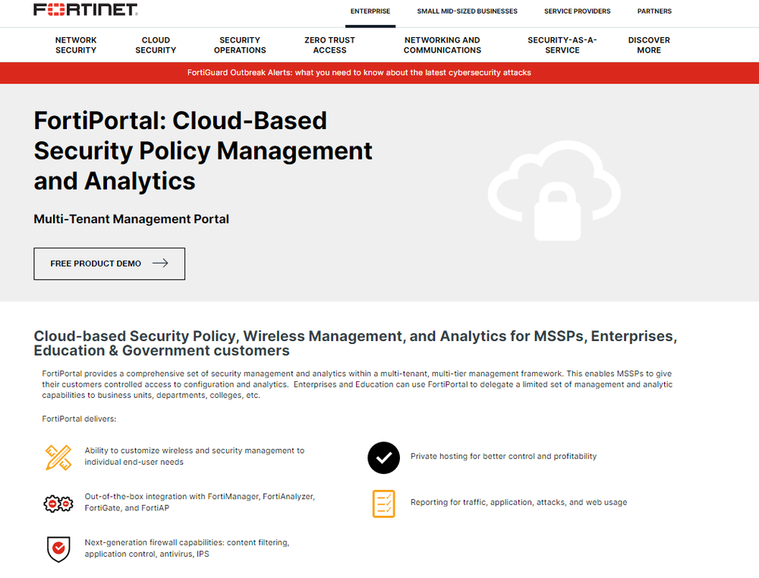Click the pencil and ruler customization icon
The height and width of the screenshot is (578, 759).
pos(58,456)
